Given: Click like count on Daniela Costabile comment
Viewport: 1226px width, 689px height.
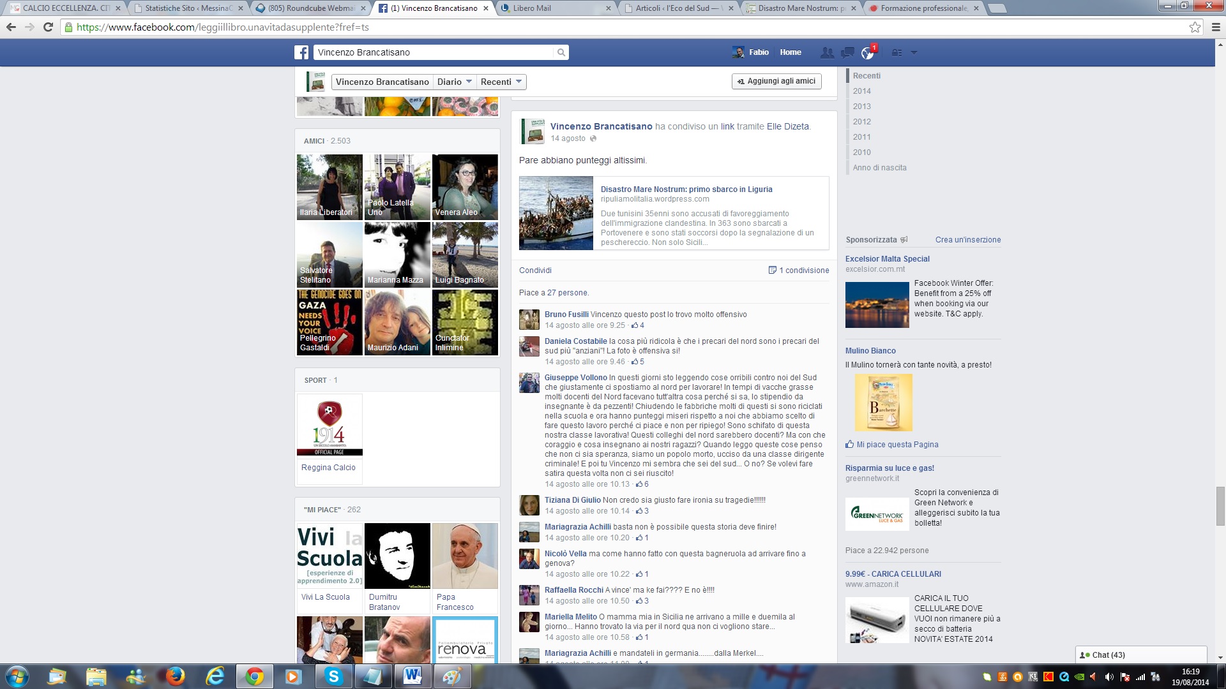Looking at the screenshot, I should [638, 362].
